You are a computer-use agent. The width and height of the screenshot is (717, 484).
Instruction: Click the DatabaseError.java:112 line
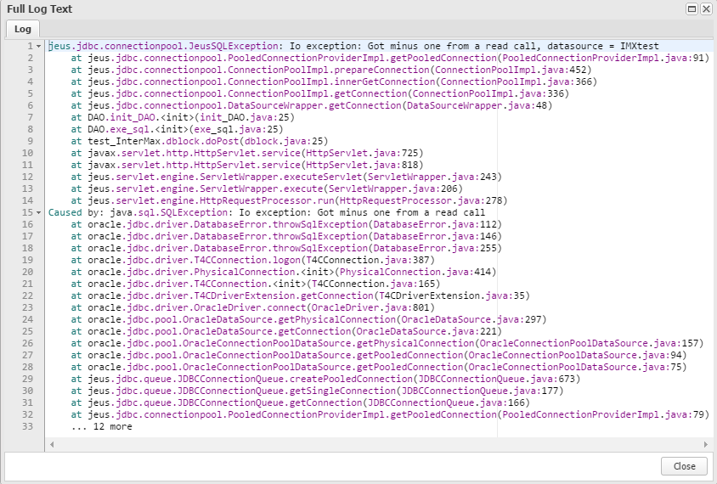coord(286,224)
